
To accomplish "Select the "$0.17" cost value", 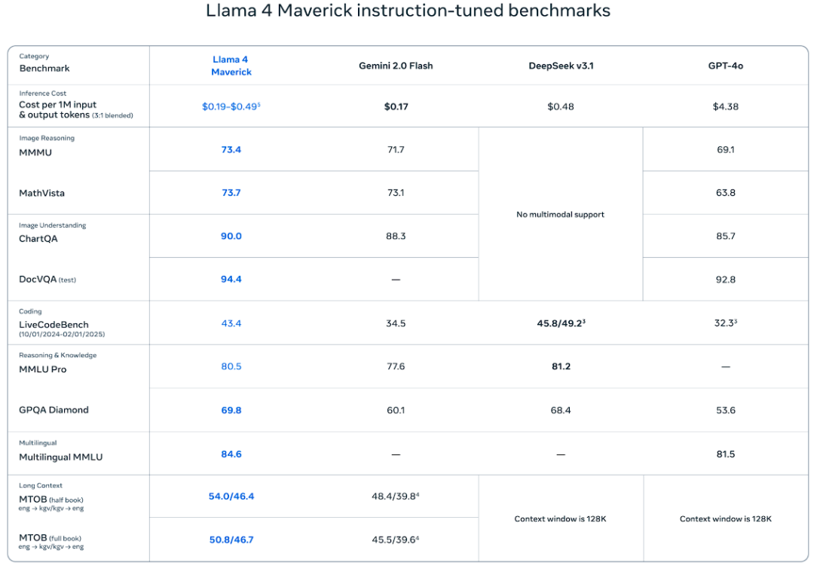I will click(396, 106).
